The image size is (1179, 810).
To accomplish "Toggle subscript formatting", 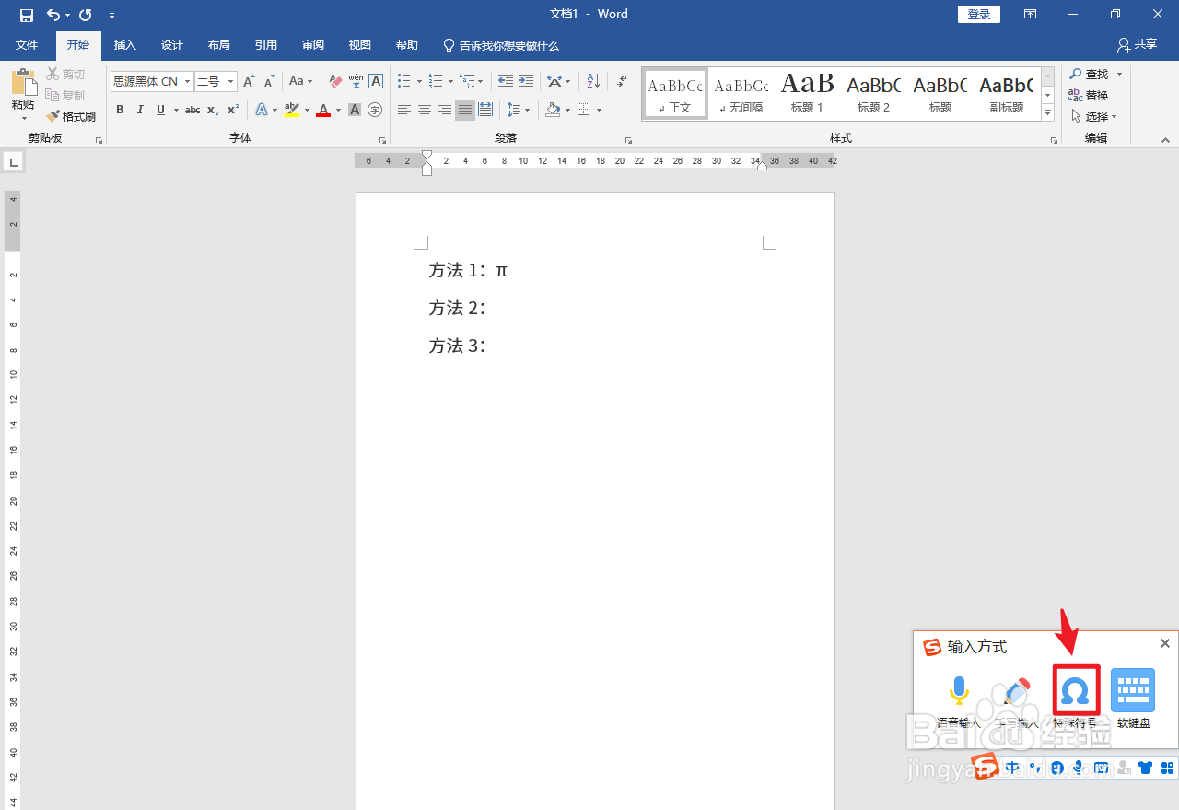I will tap(212, 110).
